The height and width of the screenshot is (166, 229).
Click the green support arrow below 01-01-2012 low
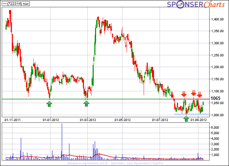(49, 104)
